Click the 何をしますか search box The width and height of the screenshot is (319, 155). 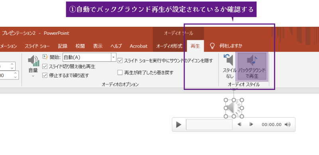pyautogui.click(x=231, y=46)
